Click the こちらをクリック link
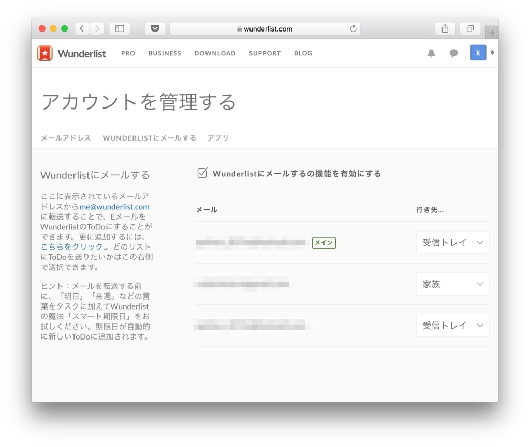The width and height of the screenshot is (530, 447). (71, 246)
